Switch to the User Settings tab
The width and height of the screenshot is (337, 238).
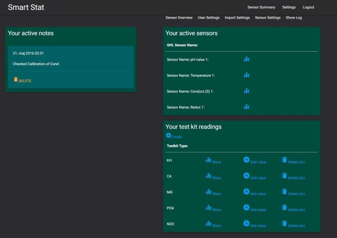point(209,18)
